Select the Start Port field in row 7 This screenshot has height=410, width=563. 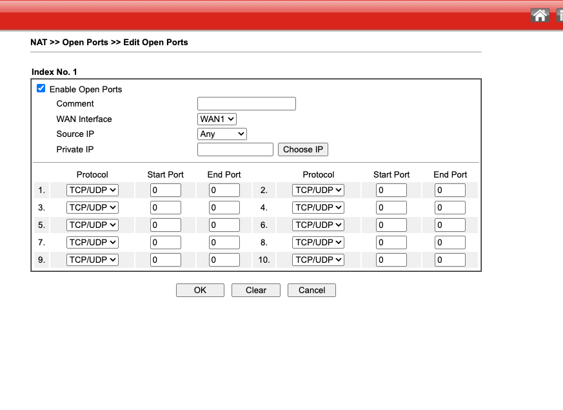(x=165, y=243)
